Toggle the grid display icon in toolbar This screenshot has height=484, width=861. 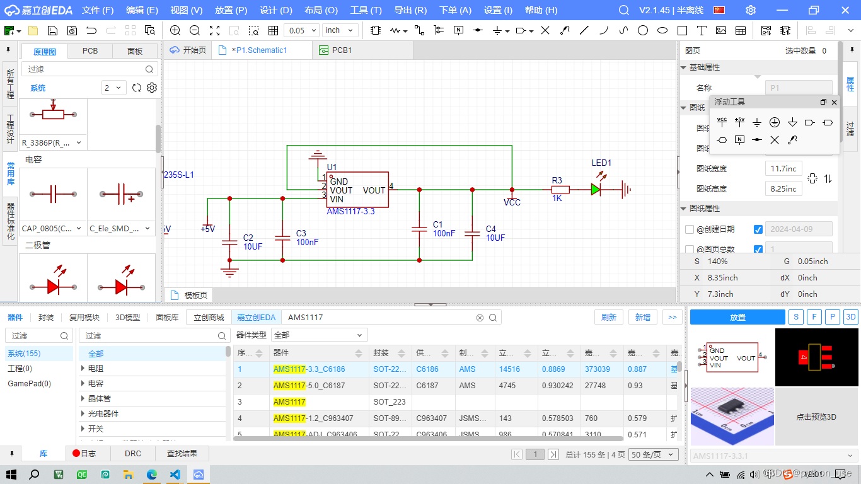(x=273, y=30)
